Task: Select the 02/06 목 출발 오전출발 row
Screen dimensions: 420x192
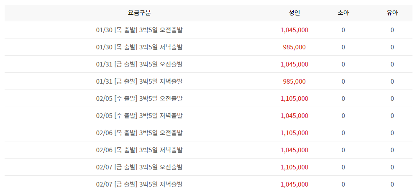Action: pyautogui.click(x=208, y=133)
